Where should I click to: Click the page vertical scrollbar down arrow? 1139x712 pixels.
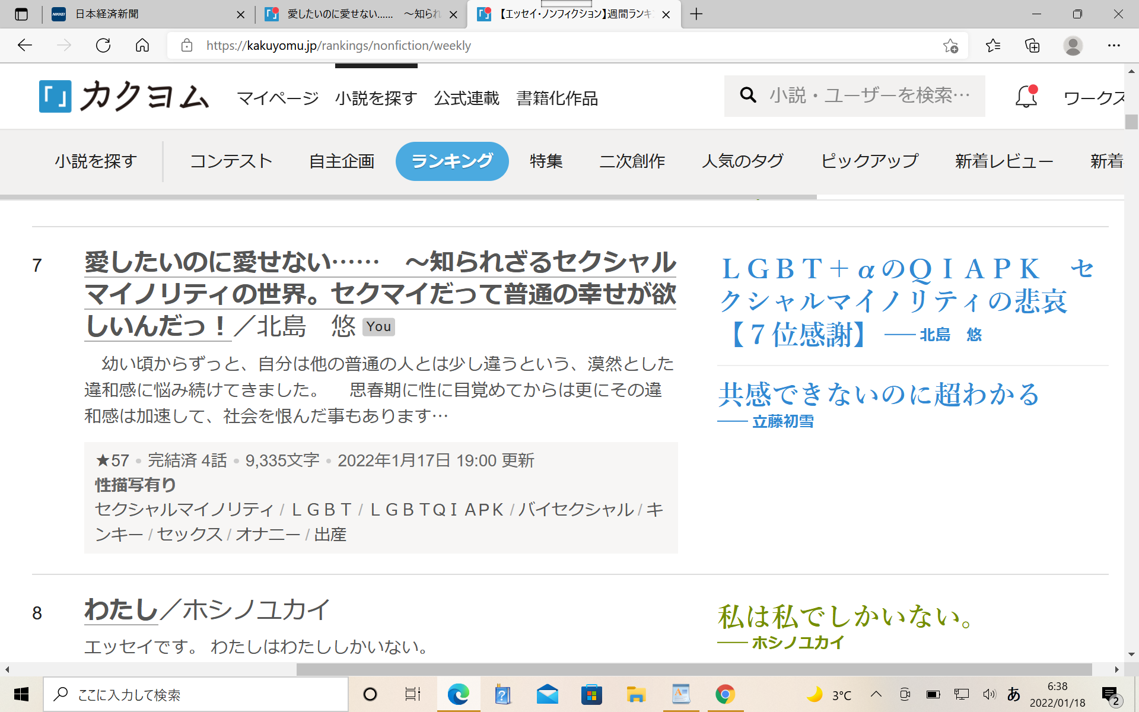click(1131, 655)
